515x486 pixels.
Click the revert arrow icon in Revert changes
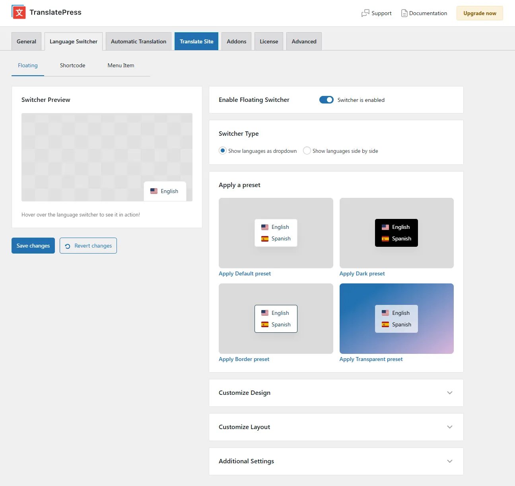[68, 246]
